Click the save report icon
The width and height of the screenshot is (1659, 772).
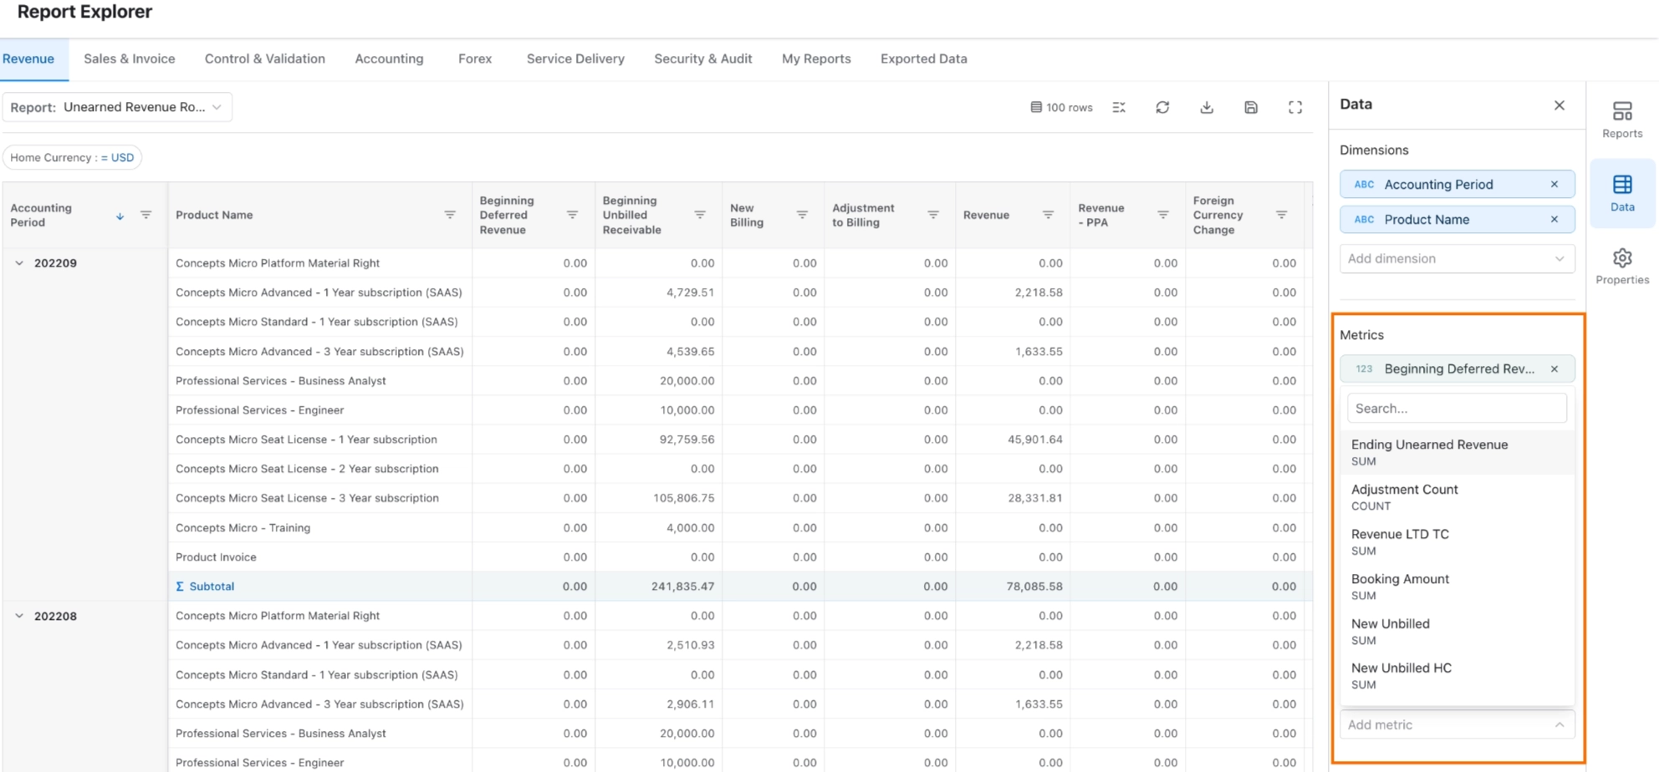click(x=1251, y=107)
